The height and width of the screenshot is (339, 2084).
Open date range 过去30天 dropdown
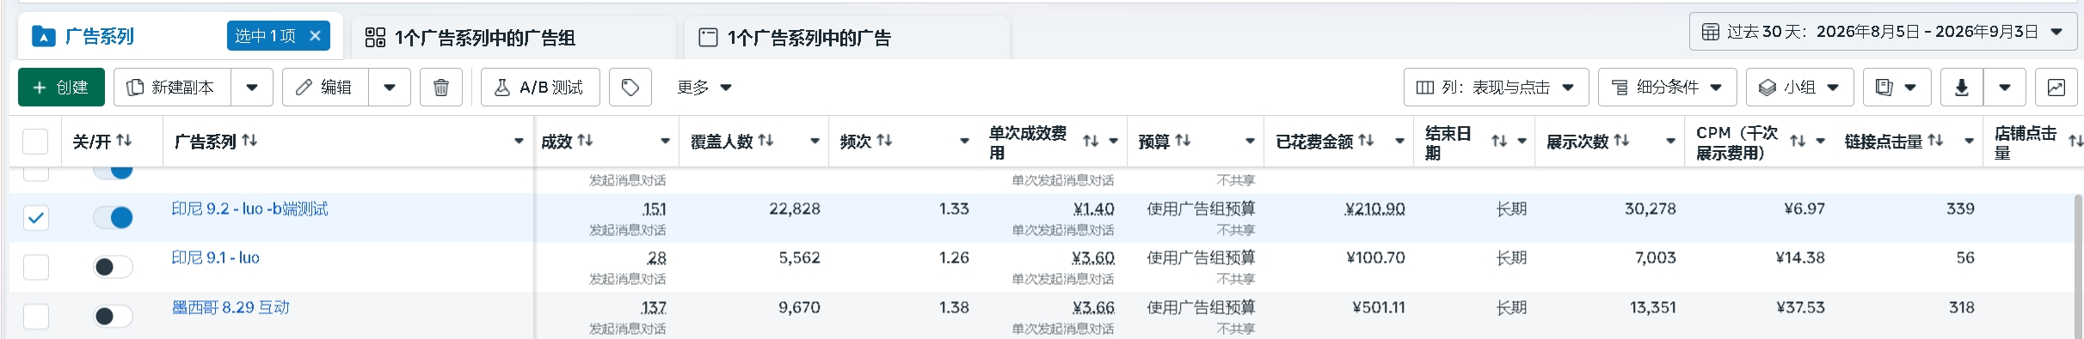[x=1883, y=32]
